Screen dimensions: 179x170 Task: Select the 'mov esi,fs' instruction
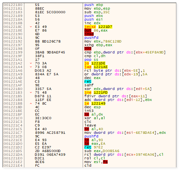(96, 162)
